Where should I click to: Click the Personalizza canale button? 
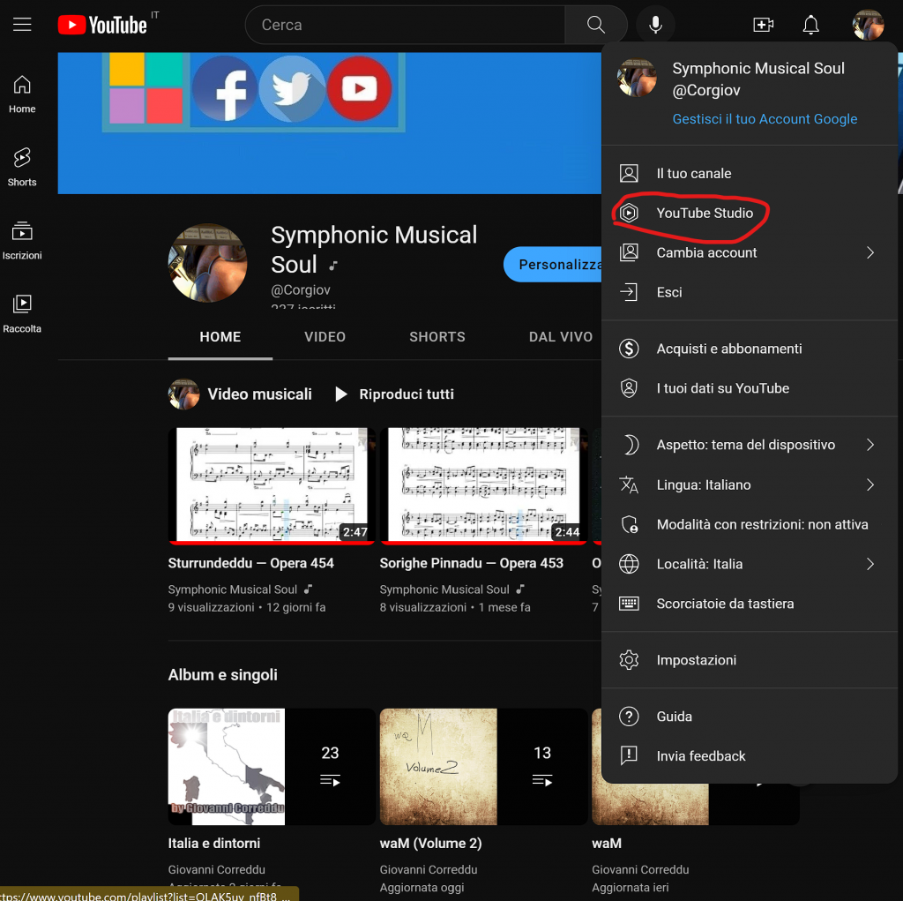553,265
